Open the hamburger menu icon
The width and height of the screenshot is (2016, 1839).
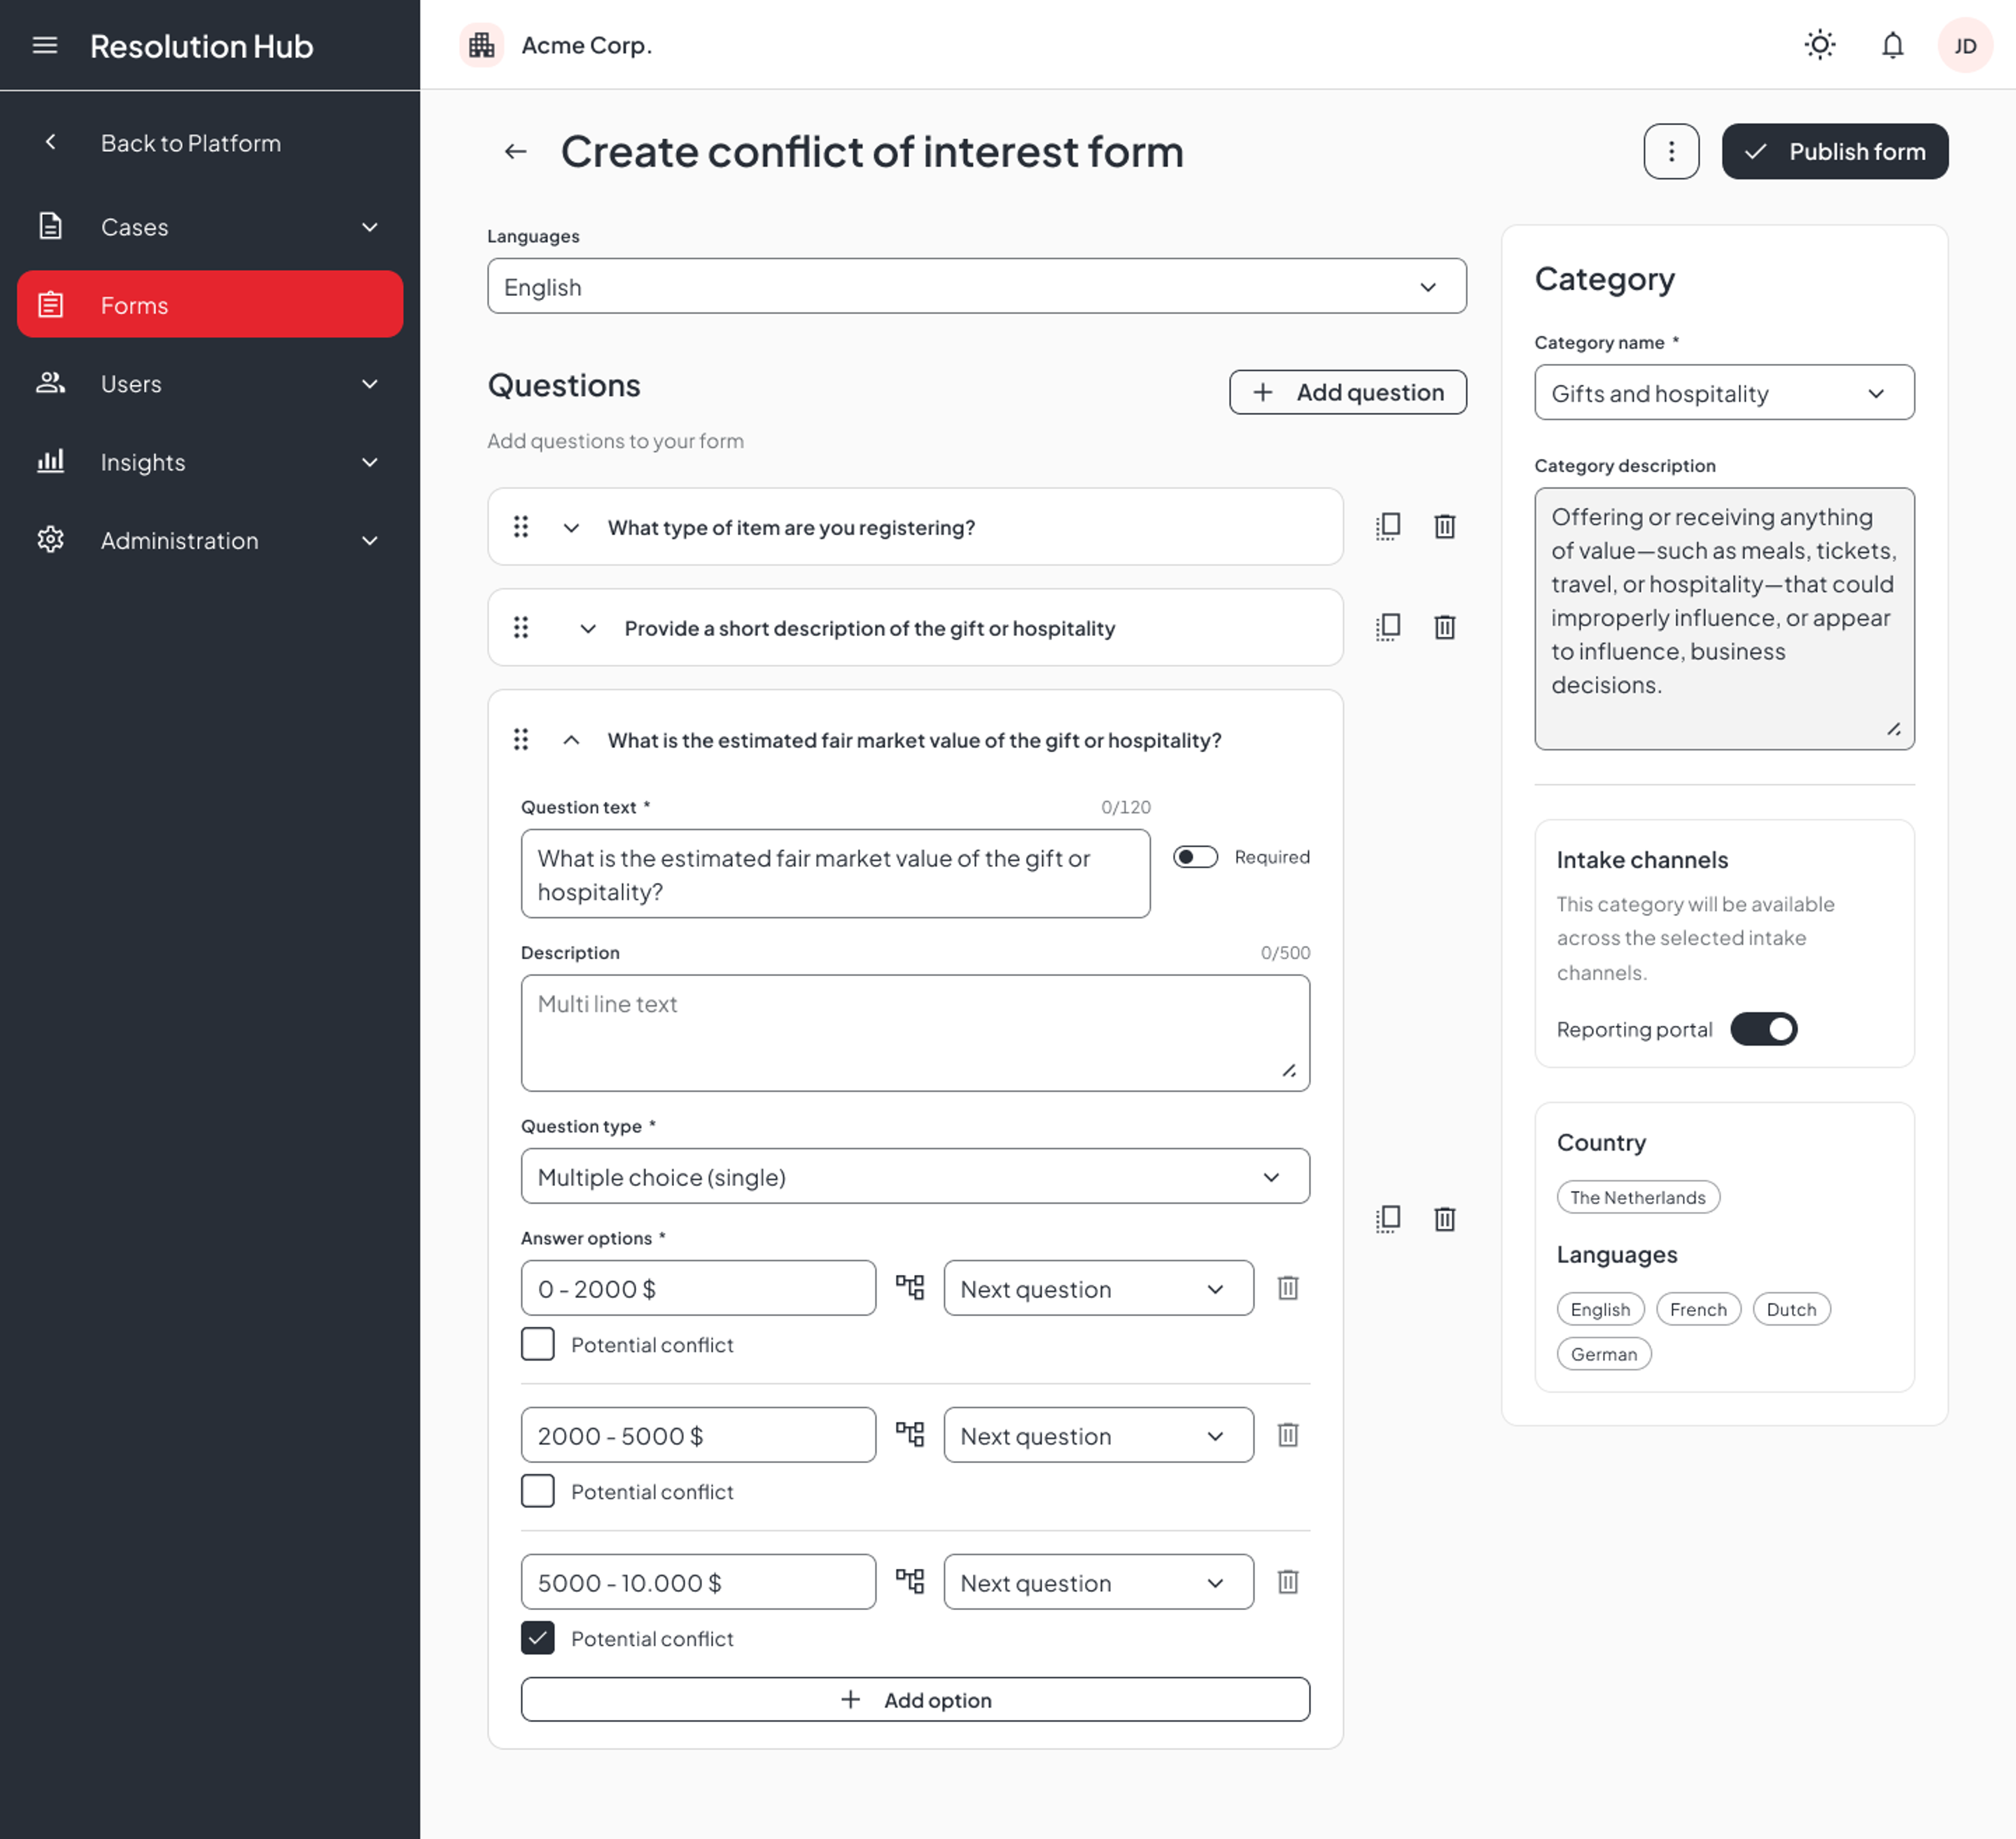[45, 45]
